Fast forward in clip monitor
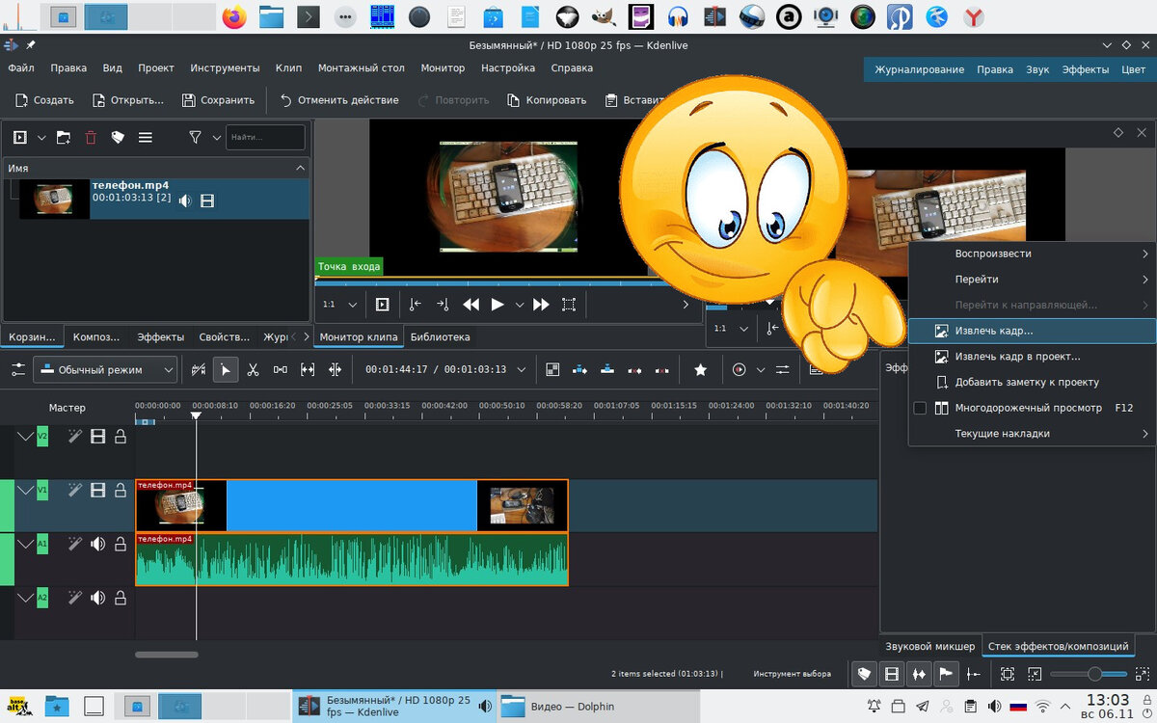Screen dimensions: 1157x723 (541, 305)
